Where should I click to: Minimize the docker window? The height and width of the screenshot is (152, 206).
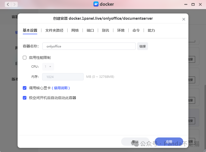click(186, 4)
